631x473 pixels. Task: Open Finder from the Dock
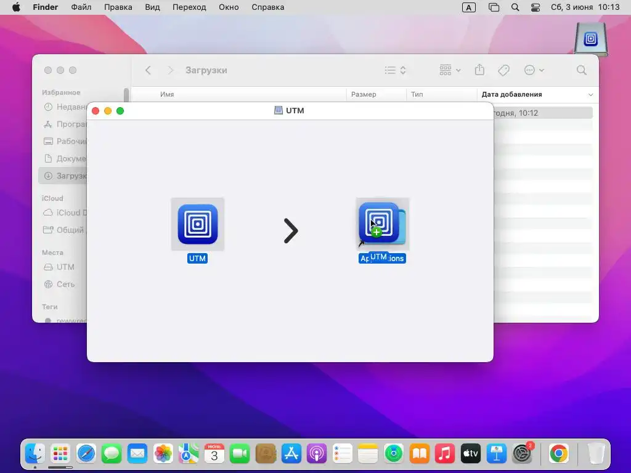(x=35, y=454)
